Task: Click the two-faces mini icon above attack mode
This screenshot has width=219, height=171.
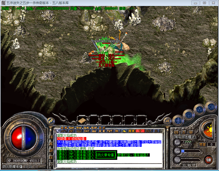Action: (176, 132)
